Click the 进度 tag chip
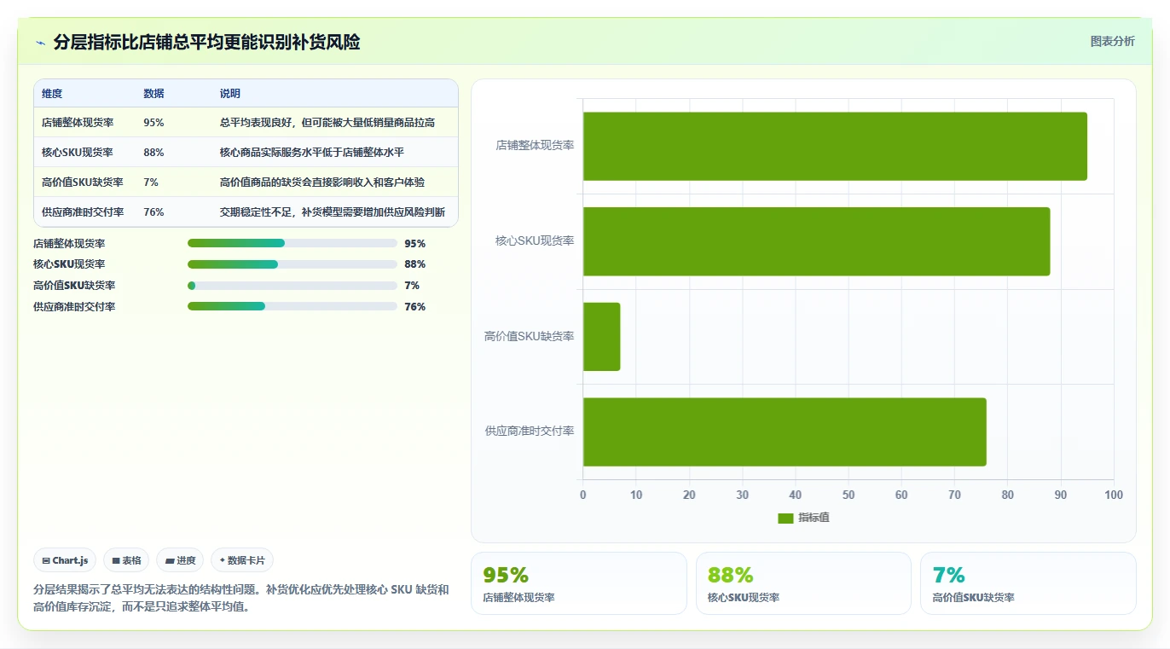The width and height of the screenshot is (1170, 649). tap(180, 560)
